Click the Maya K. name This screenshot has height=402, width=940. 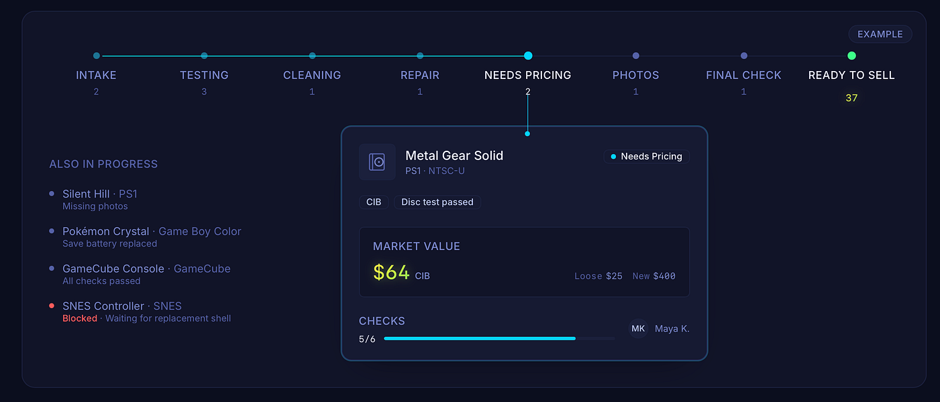[x=672, y=328]
